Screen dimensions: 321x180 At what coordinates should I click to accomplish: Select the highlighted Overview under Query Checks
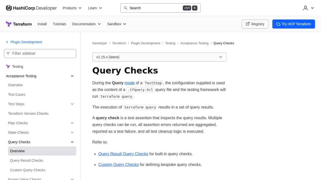click(42, 151)
